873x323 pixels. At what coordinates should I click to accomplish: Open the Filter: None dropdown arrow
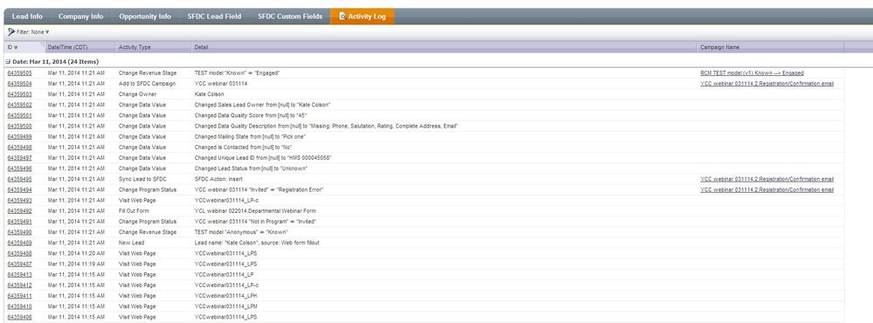pos(47,32)
